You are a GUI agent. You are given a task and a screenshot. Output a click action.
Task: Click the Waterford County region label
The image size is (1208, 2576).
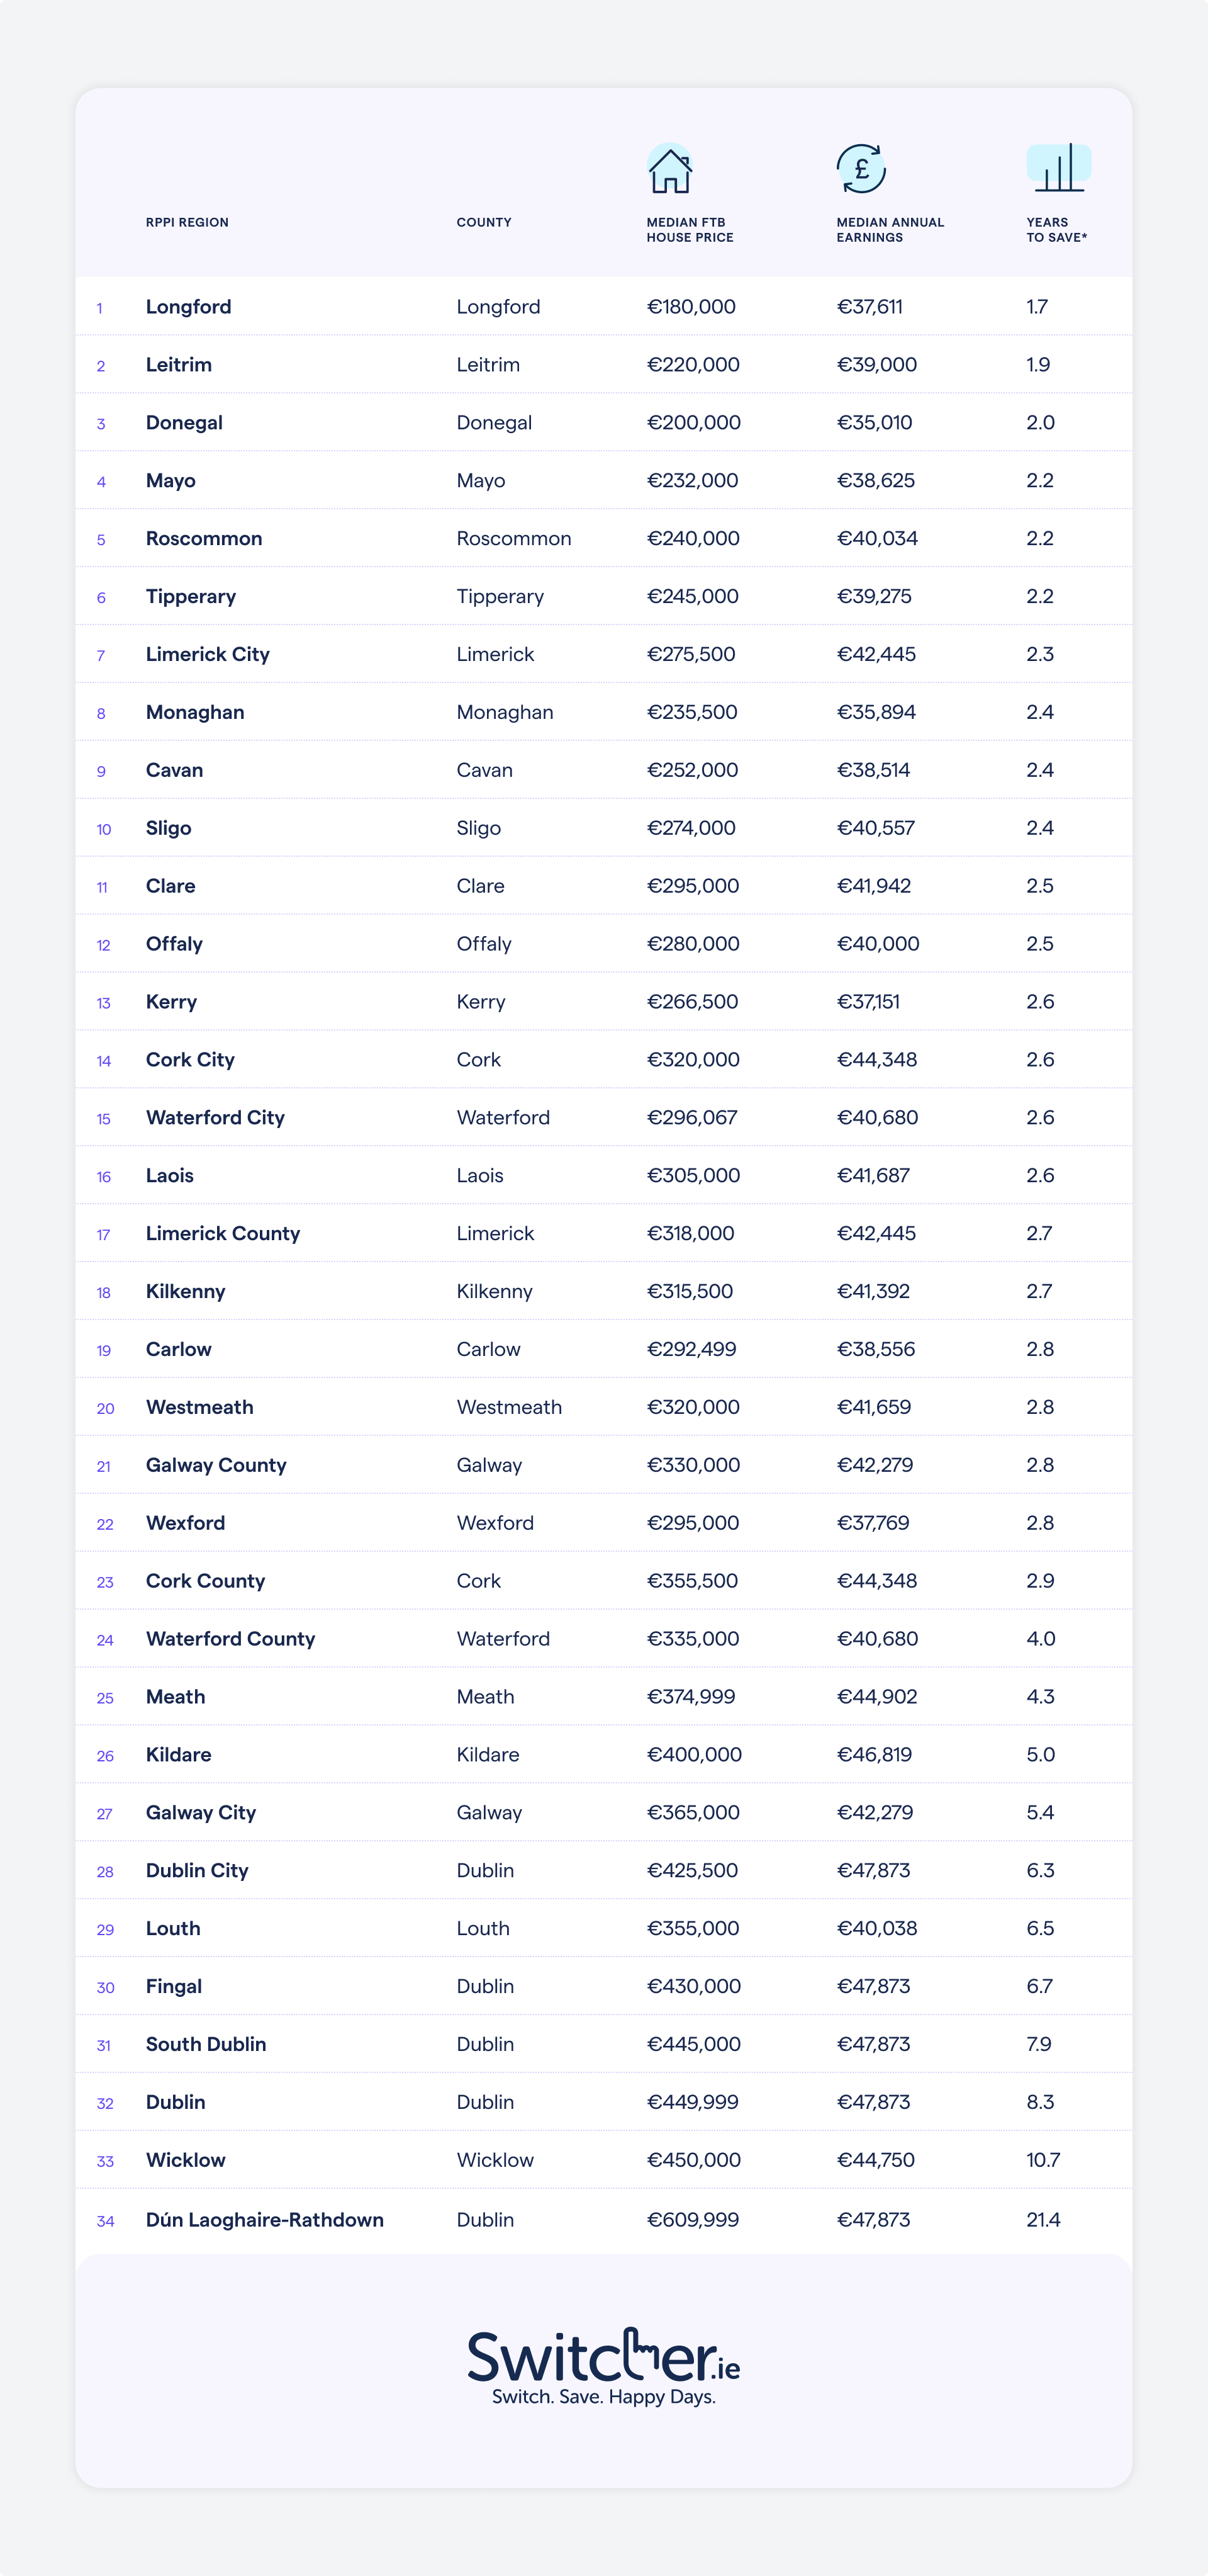[x=230, y=1638]
